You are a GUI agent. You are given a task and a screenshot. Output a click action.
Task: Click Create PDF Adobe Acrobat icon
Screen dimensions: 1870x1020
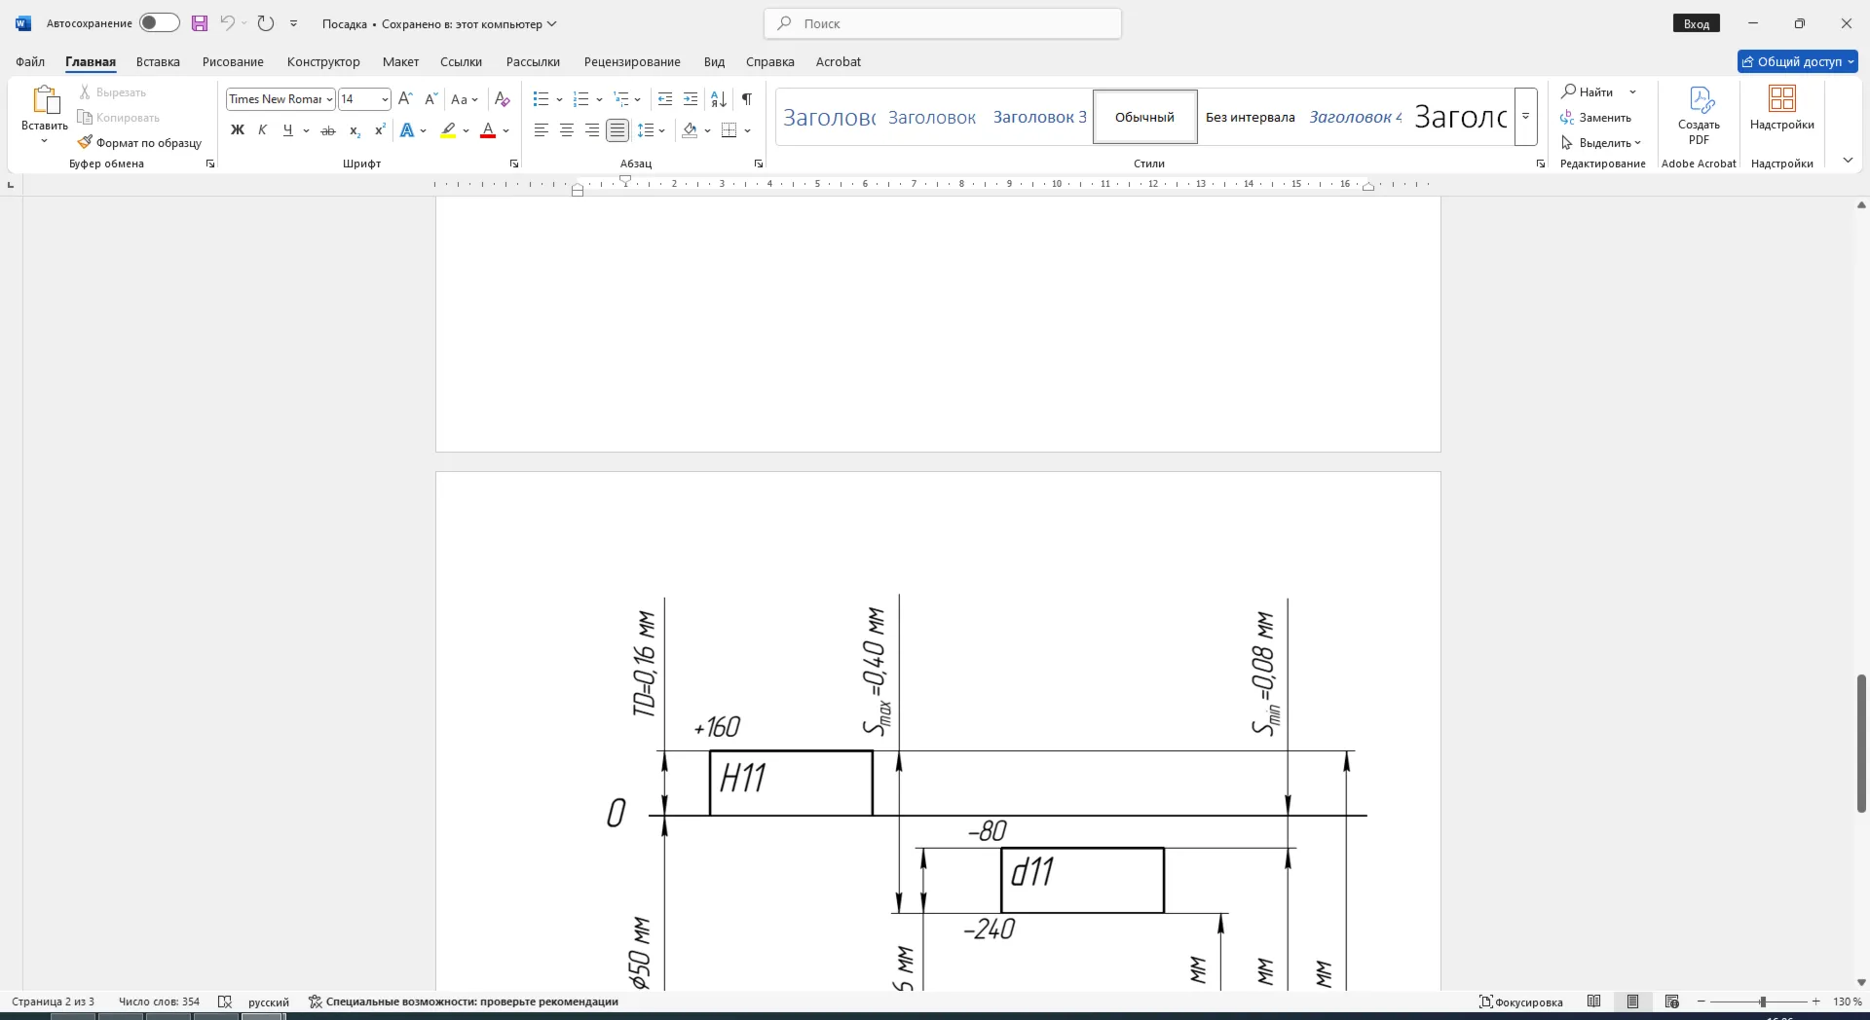coord(1700,116)
